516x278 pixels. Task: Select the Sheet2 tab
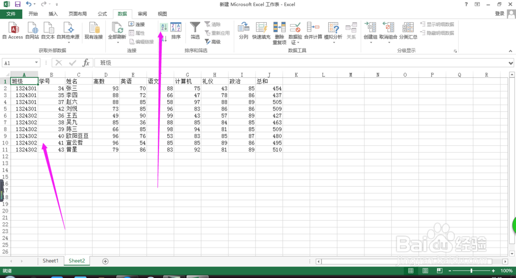[x=77, y=261]
